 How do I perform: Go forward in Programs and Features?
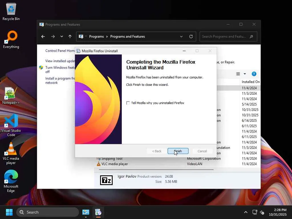point(53,36)
